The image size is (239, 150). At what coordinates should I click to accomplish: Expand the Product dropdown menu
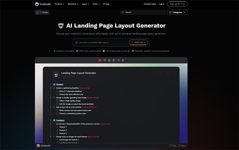[x=59, y=4]
